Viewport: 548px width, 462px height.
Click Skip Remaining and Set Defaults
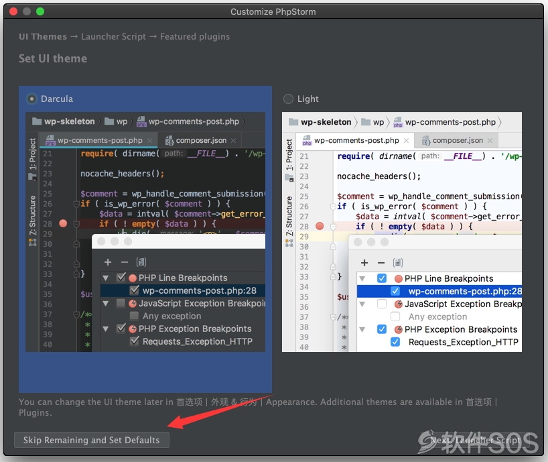[92, 440]
